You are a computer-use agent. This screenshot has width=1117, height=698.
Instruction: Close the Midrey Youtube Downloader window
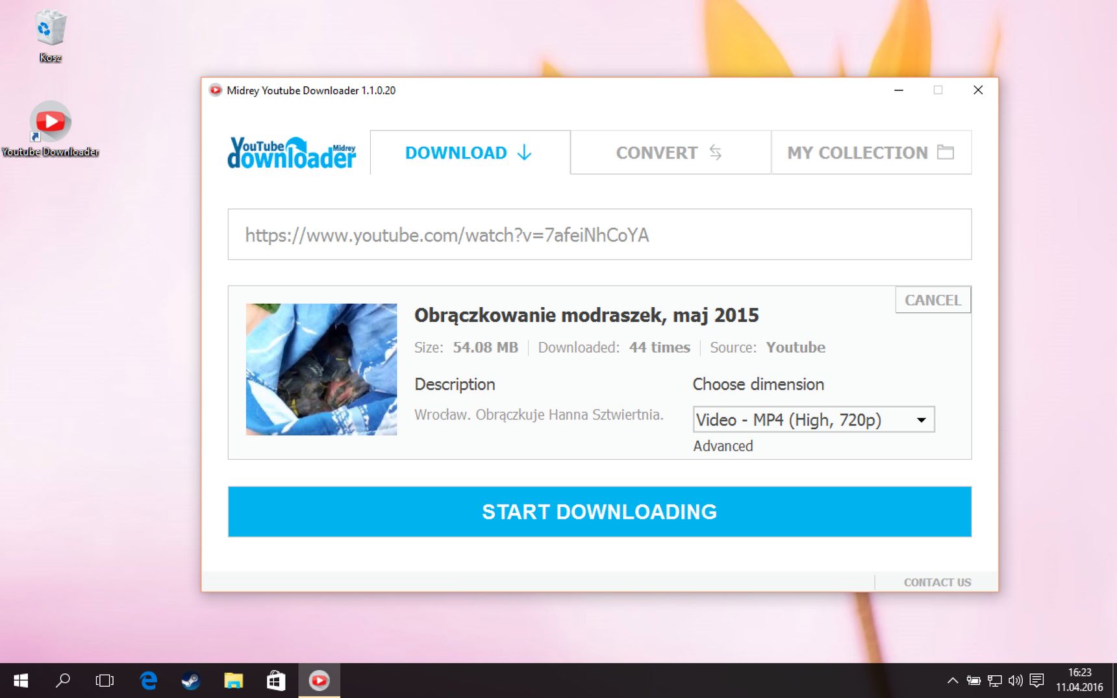pos(978,90)
